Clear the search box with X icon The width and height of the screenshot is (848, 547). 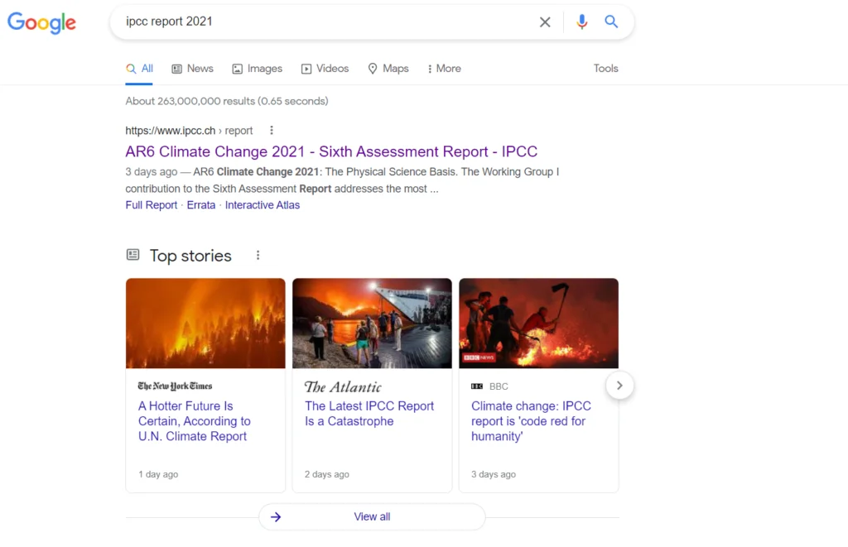(545, 22)
